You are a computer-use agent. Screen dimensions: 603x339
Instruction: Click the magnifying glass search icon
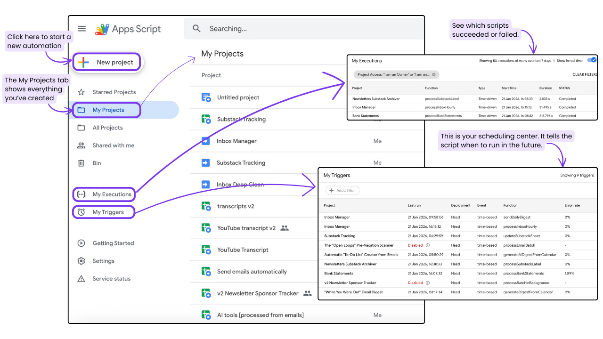tap(197, 29)
